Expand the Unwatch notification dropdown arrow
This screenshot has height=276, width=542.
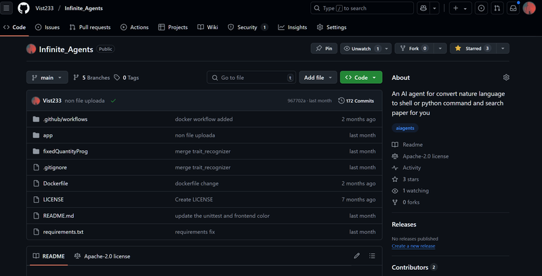tap(387, 49)
